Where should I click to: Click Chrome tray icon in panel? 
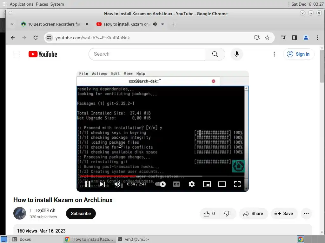[301, 239]
